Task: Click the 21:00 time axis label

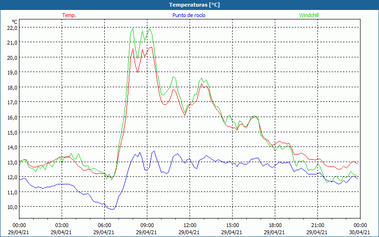Action: click(x=317, y=226)
